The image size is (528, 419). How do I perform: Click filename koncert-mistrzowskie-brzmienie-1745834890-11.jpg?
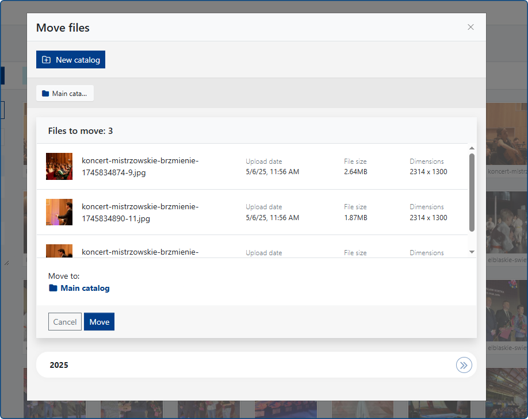click(140, 212)
